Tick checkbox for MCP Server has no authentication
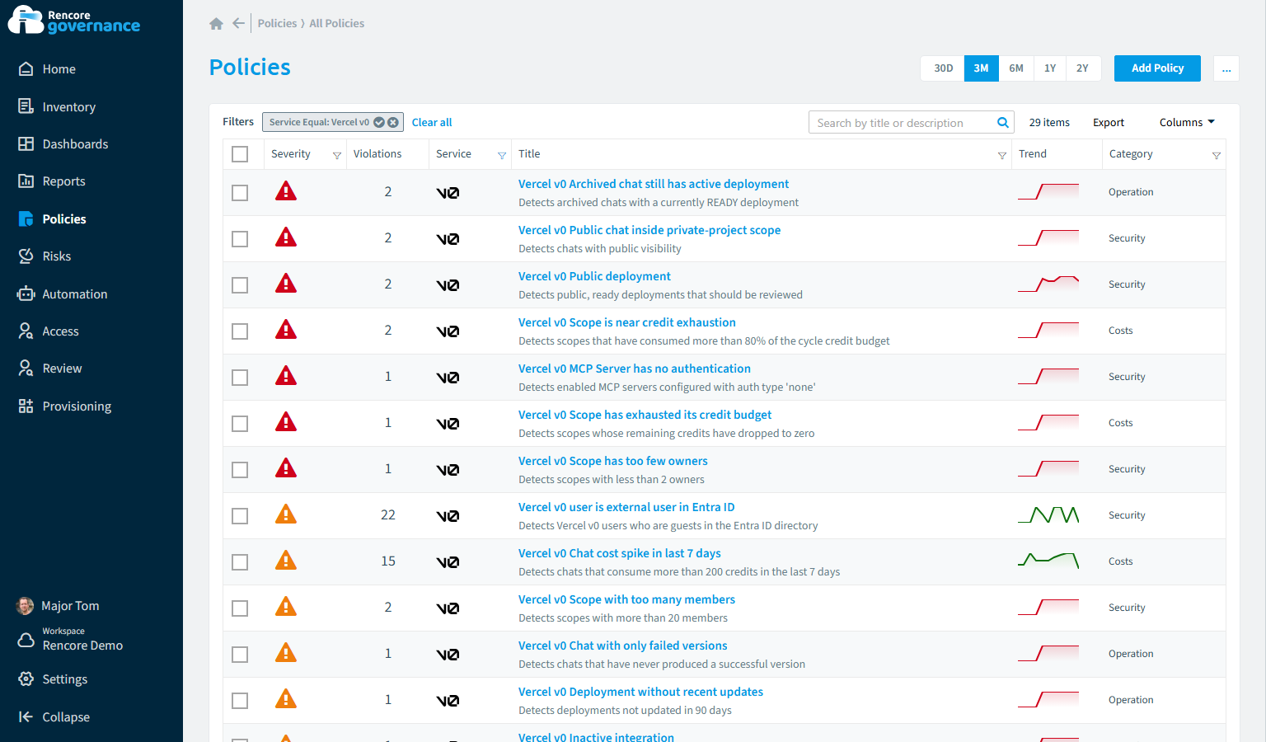The height and width of the screenshot is (742, 1266). [240, 378]
